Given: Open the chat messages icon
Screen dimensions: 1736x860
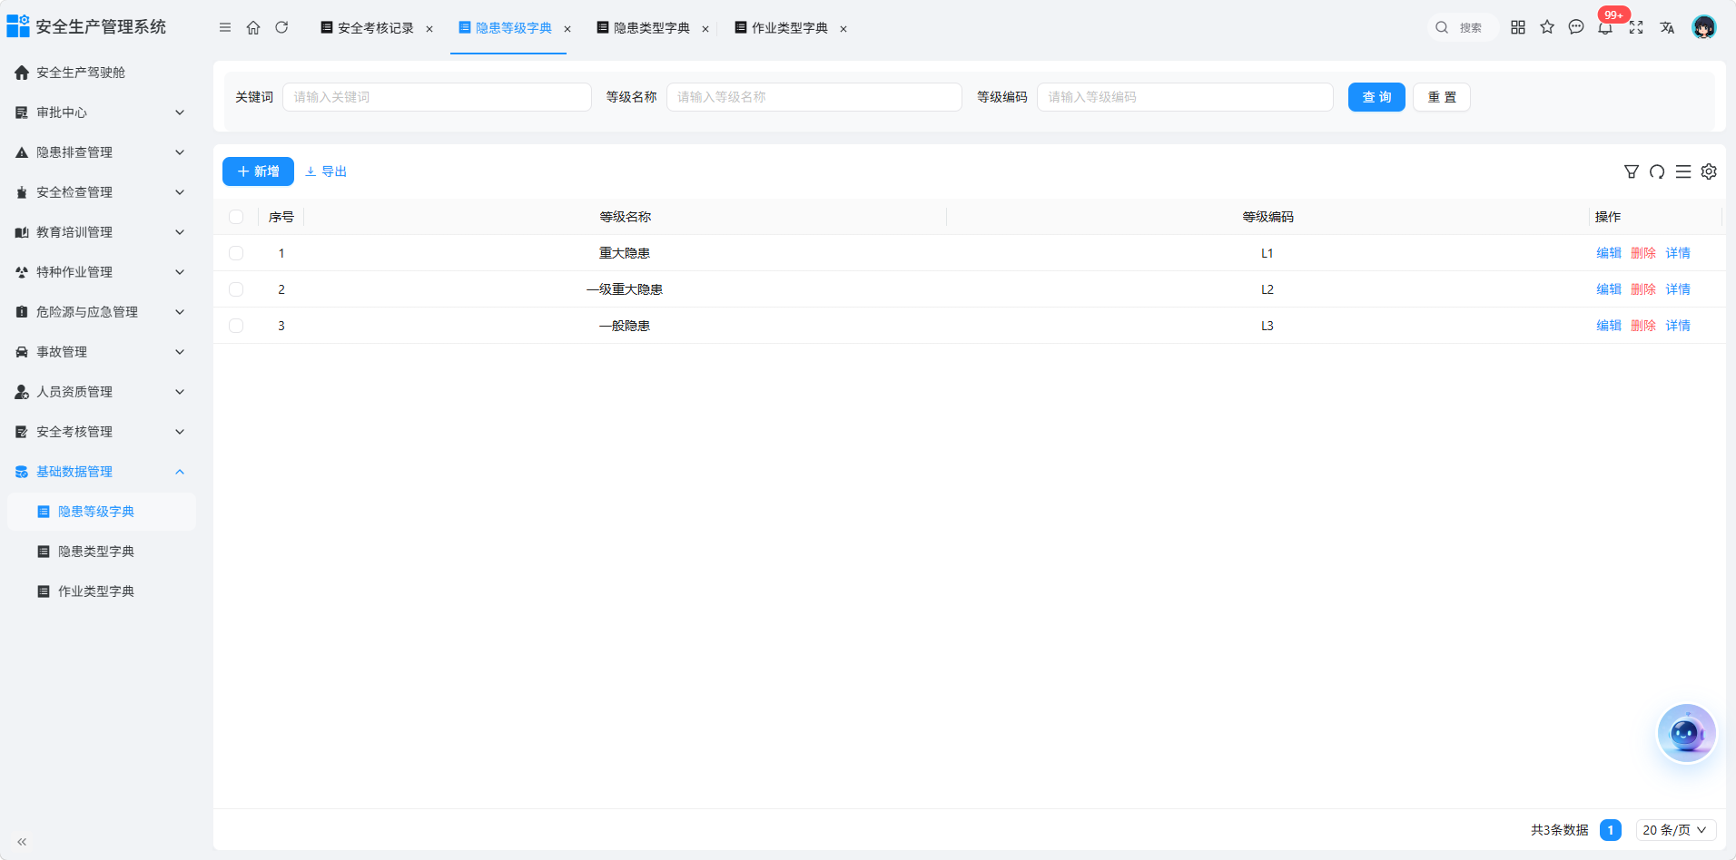Looking at the screenshot, I should coord(1576,27).
